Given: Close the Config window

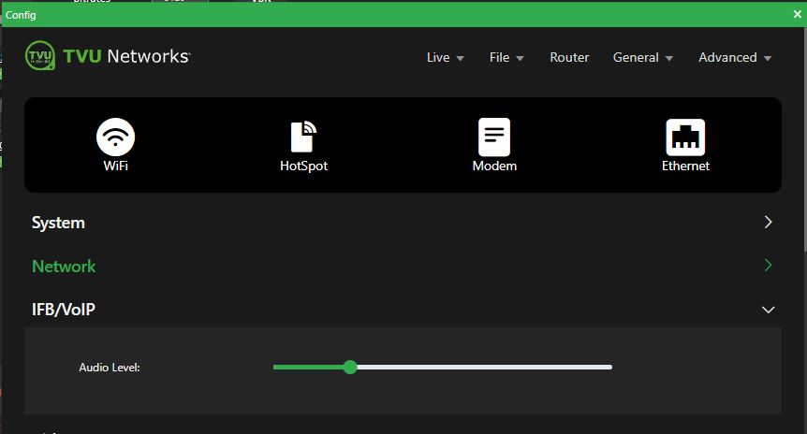Looking at the screenshot, I should pos(798,14).
